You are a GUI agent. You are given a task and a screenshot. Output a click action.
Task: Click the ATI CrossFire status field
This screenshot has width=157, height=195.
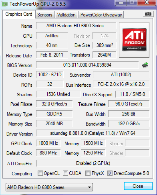coord(93,163)
